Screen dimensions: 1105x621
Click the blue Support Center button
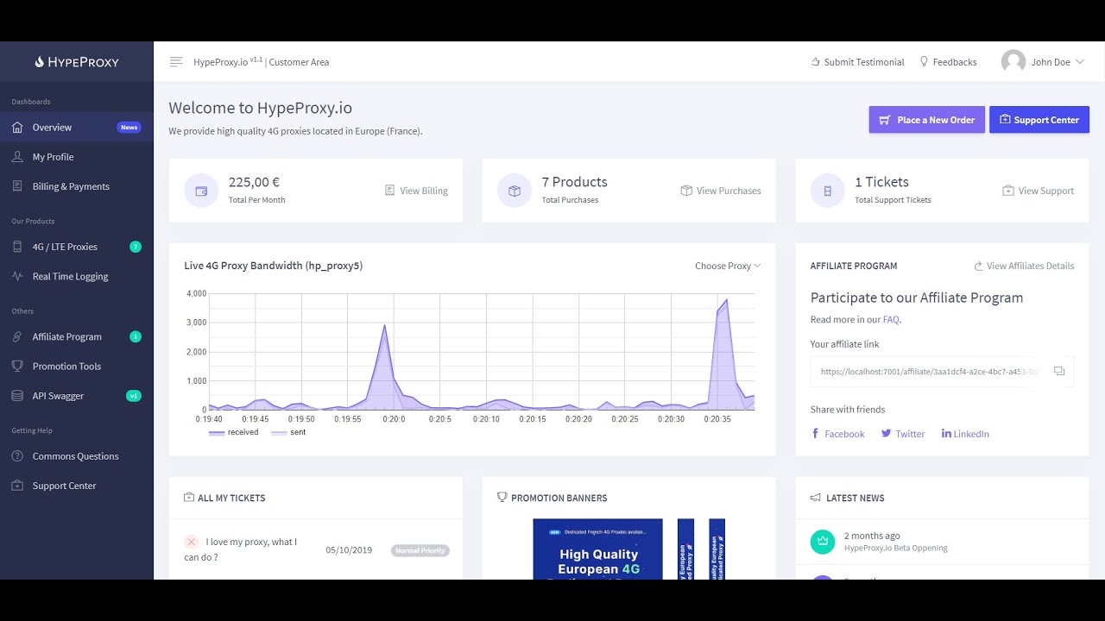click(x=1039, y=120)
